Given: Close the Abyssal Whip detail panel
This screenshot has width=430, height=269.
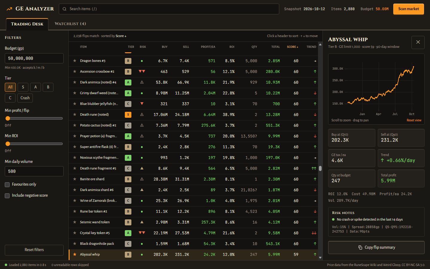Looking at the screenshot, I should pyautogui.click(x=418, y=42).
